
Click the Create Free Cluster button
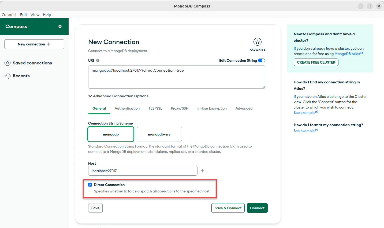pos(316,62)
